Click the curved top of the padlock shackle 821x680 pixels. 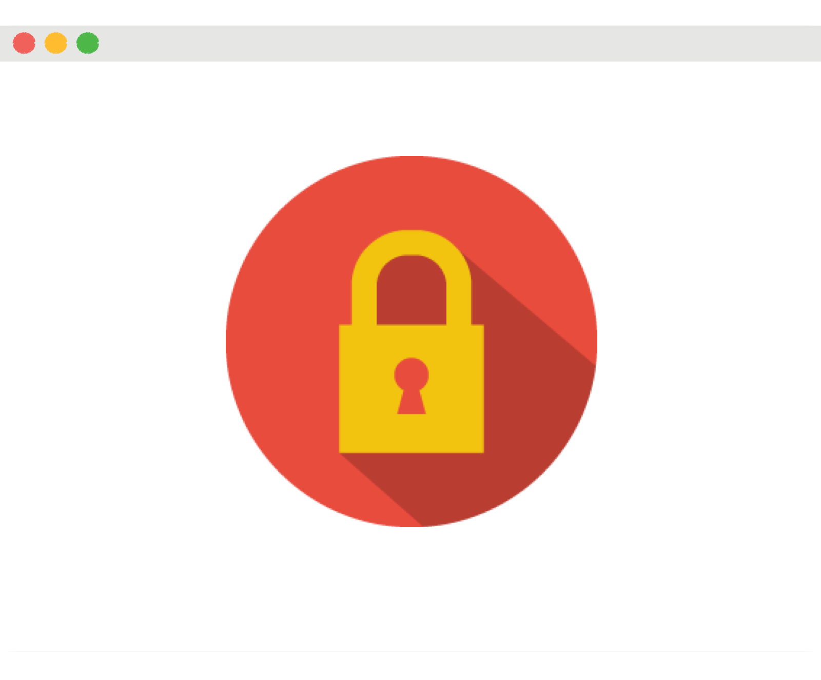click(411, 243)
